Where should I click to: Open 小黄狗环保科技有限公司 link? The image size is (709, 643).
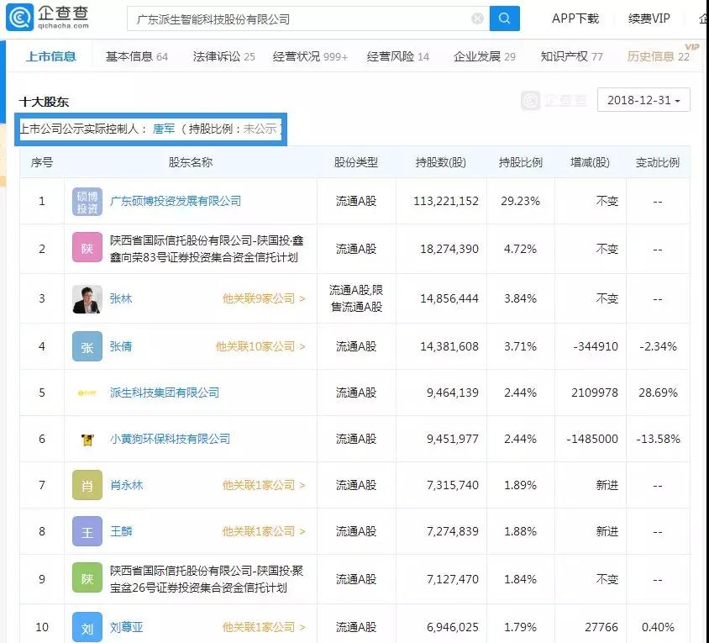pos(170,439)
